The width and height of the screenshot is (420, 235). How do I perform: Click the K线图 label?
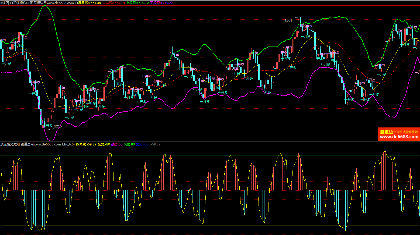(5, 3)
